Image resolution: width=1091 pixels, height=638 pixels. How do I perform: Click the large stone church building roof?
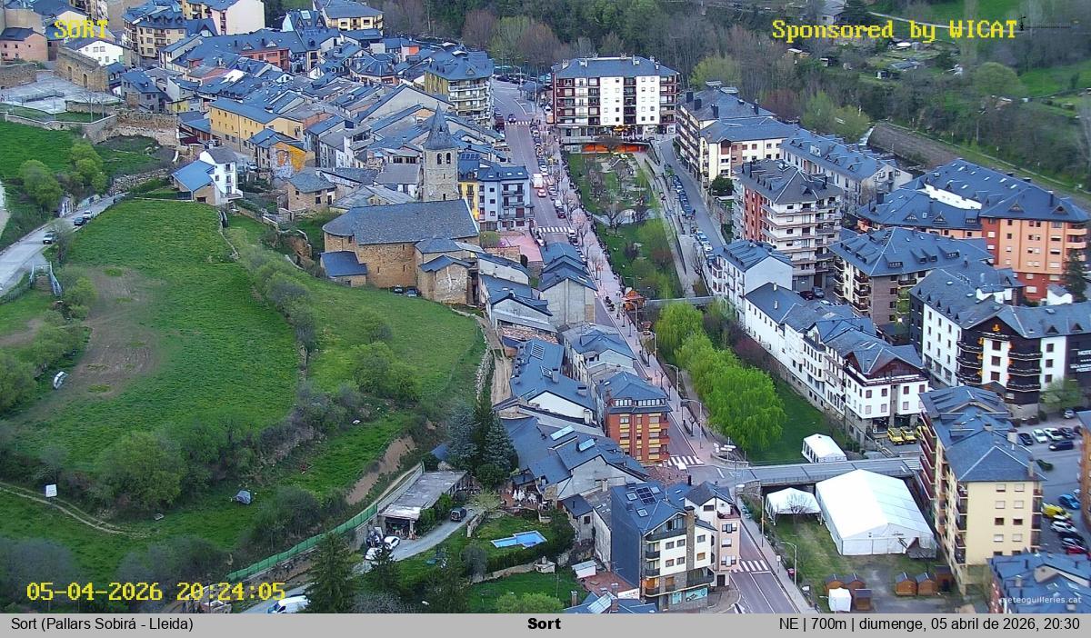[400, 222]
